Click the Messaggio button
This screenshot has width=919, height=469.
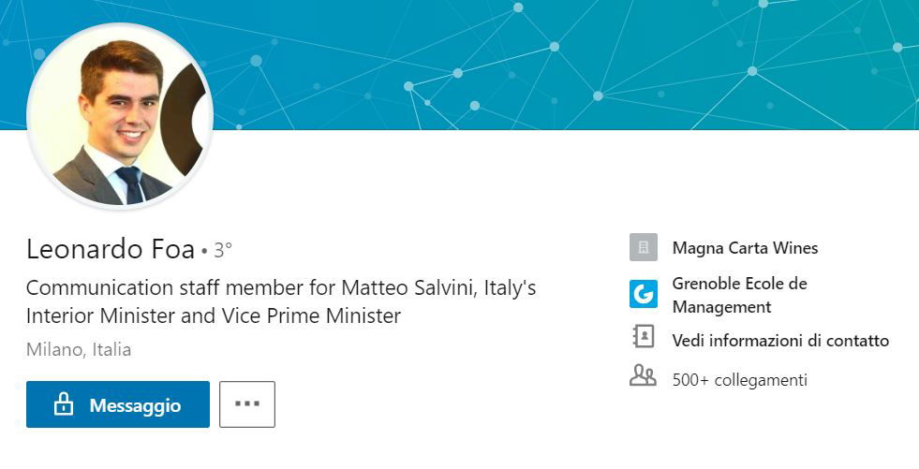(x=118, y=404)
